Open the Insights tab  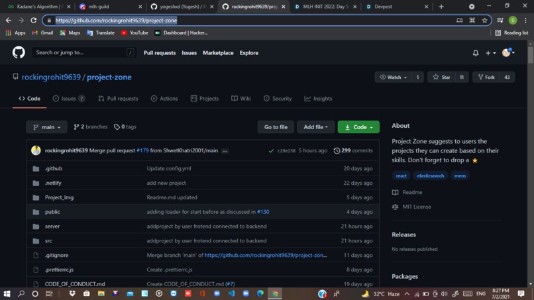tap(318, 99)
